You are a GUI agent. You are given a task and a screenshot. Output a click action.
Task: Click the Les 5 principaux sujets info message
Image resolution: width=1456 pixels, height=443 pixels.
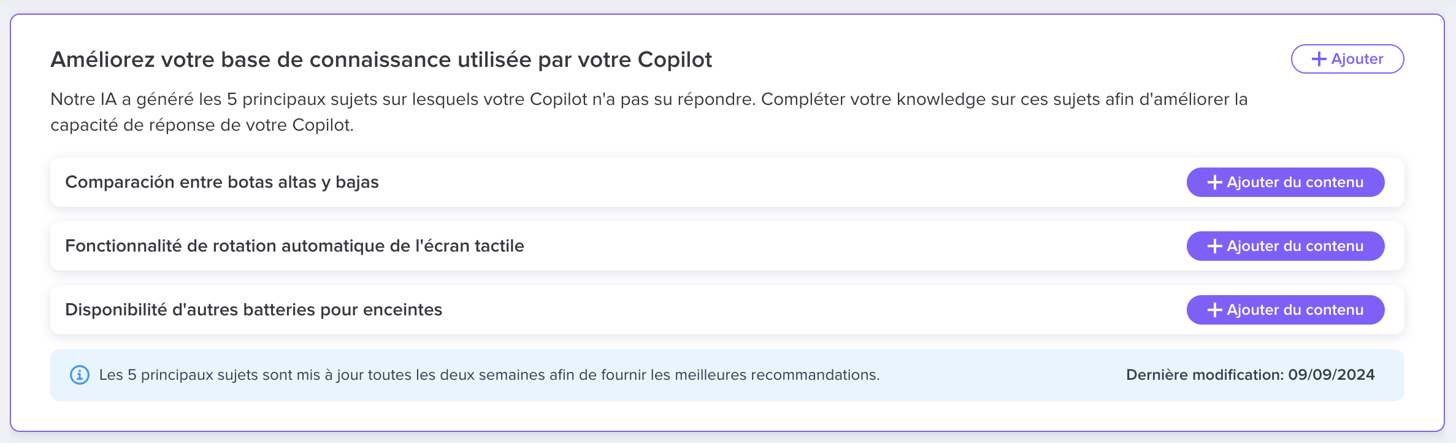tap(489, 375)
